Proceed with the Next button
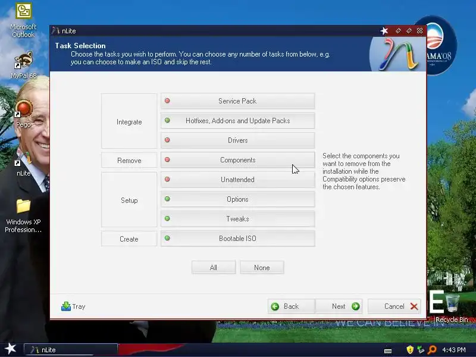Screen dimensions: 476x357 click(x=339, y=306)
